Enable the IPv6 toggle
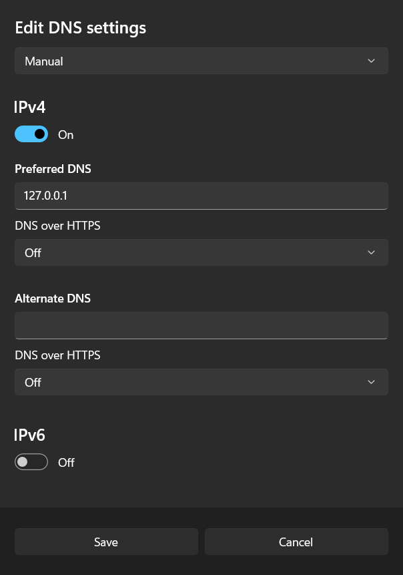Image resolution: width=403 pixels, height=575 pixels. pyautogui.click(x=31, y=461)
